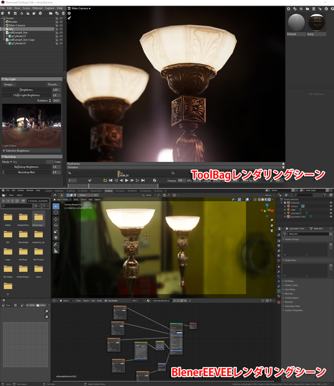This screenshot has width=334, height=386.
Task: Click the Image... button in Sky Light
Action: (x=9, y=85)
